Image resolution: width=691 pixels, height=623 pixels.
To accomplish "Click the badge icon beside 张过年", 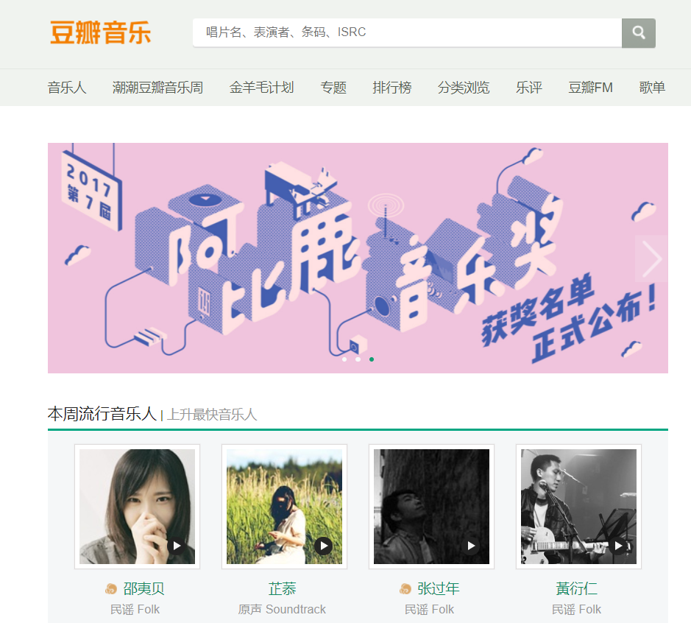I will click(x=405, y=588).
